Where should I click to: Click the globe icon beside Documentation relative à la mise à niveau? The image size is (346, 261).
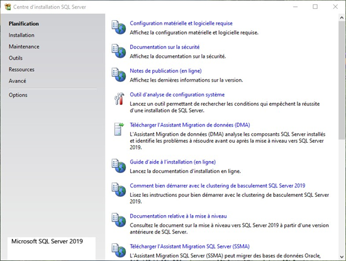point(119,220)
